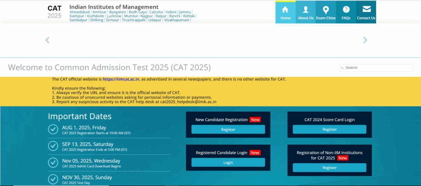Click checkmark icon beside SEP 13, 2025
Screen dimensions: 421x186
53,146
